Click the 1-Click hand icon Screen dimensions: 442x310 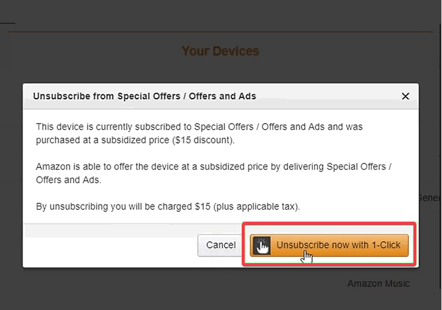[261, 245]
